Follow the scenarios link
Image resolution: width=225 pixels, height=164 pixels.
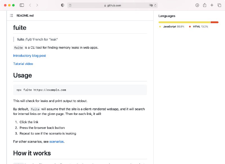pyautogui.click(x=57, y=141)
